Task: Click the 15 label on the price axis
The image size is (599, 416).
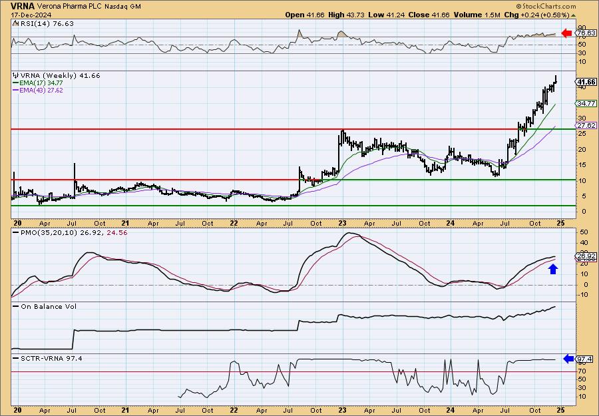Action: click(582, 165)
